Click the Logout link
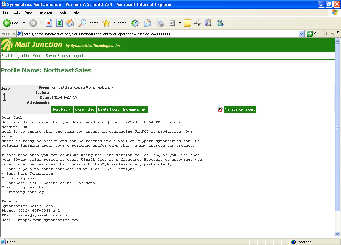Viewport: 341px width, 245px height. (x=78, y=56)
